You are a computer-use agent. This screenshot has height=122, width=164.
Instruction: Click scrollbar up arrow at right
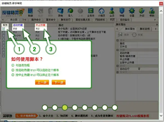pos(161,11)
